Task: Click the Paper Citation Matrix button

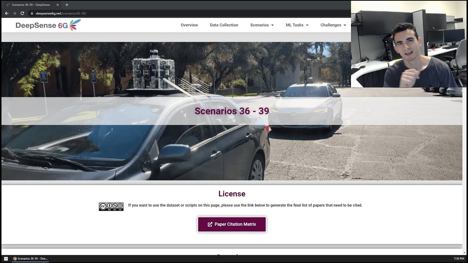Action: pos(232,224)
